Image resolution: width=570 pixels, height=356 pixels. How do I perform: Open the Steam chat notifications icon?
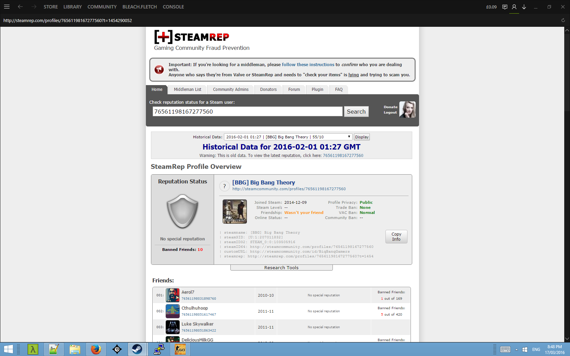point(505,7)
